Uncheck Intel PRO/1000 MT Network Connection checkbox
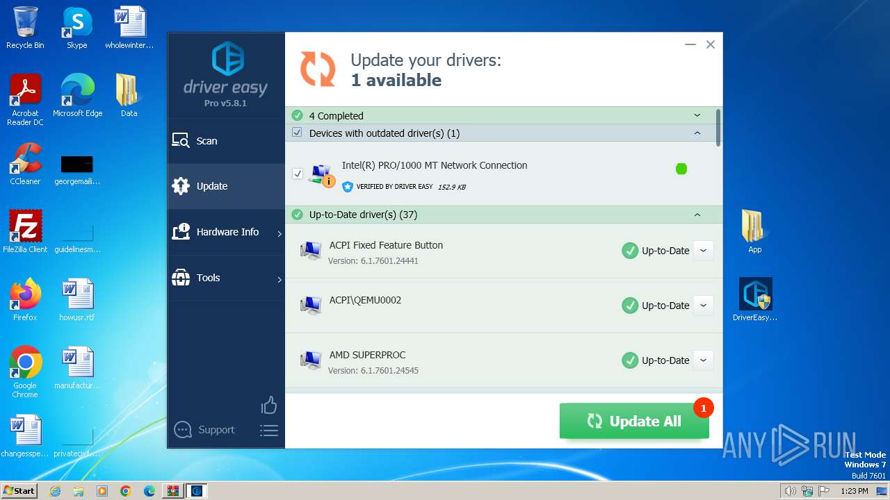The width and height of the screenshot is (890, 500). click(298, 174)
